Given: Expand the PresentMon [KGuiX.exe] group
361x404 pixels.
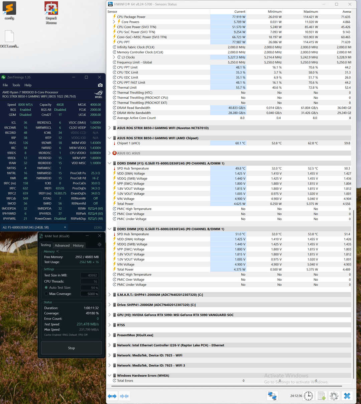Looking at the screenshot, I should point(110,335).
